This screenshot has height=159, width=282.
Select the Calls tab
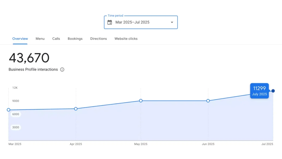coord(56,39)
